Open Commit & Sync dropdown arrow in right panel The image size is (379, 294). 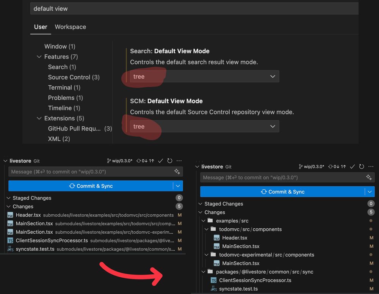coord(370,192)
